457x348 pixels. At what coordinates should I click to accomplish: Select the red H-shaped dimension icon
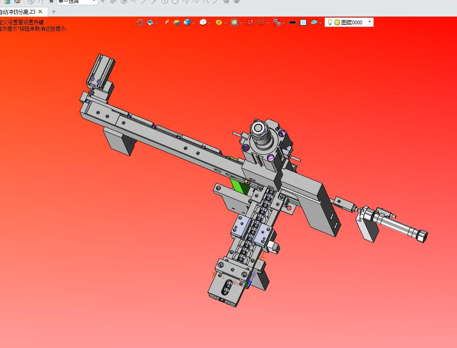(261, 23)
